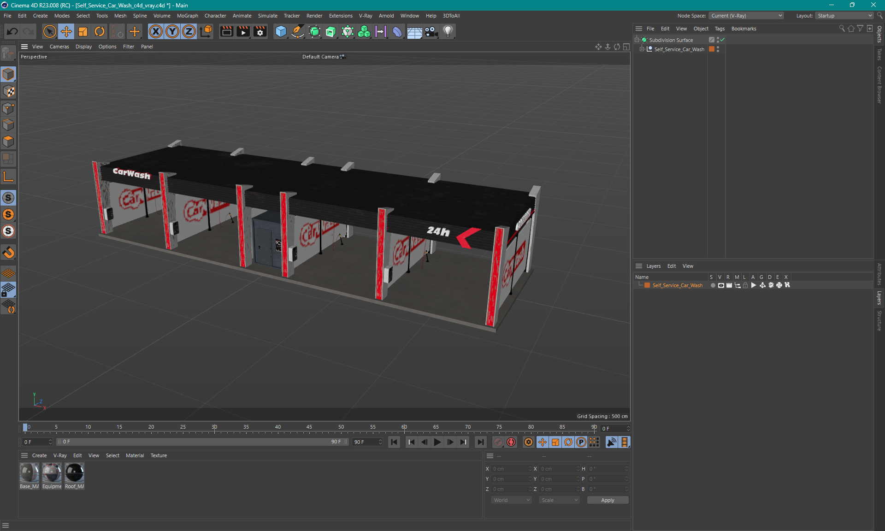885x531 pixels.
Task: Activate the Scale tool
Action: coord(83,31)
